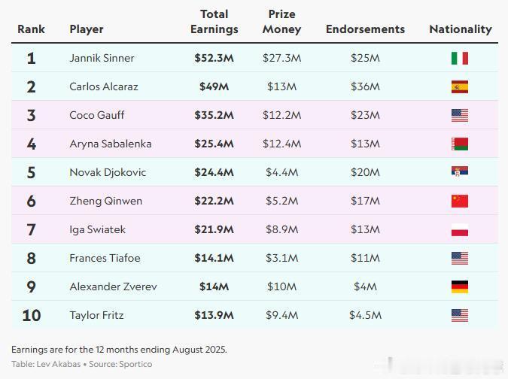Click the Nationality column header
The height and width of the screenshot is (379, 508).
pos(461,29)
